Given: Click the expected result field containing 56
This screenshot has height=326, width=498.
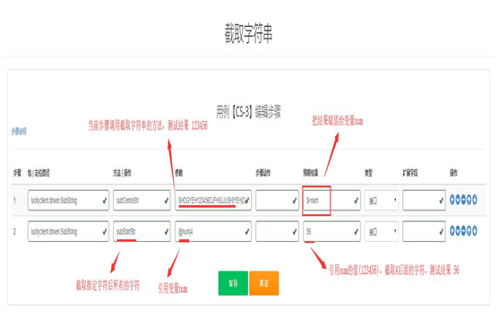Looking at the screenshot, I should (331, 231).
